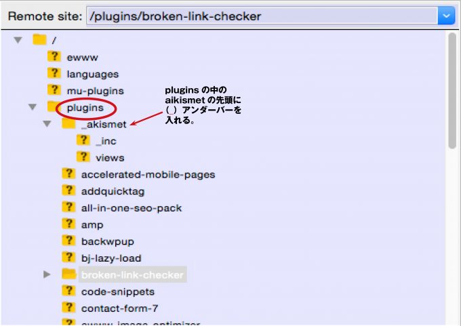Collapse the root / folder triangle
461x326 pixels.
tap(18, 40)
